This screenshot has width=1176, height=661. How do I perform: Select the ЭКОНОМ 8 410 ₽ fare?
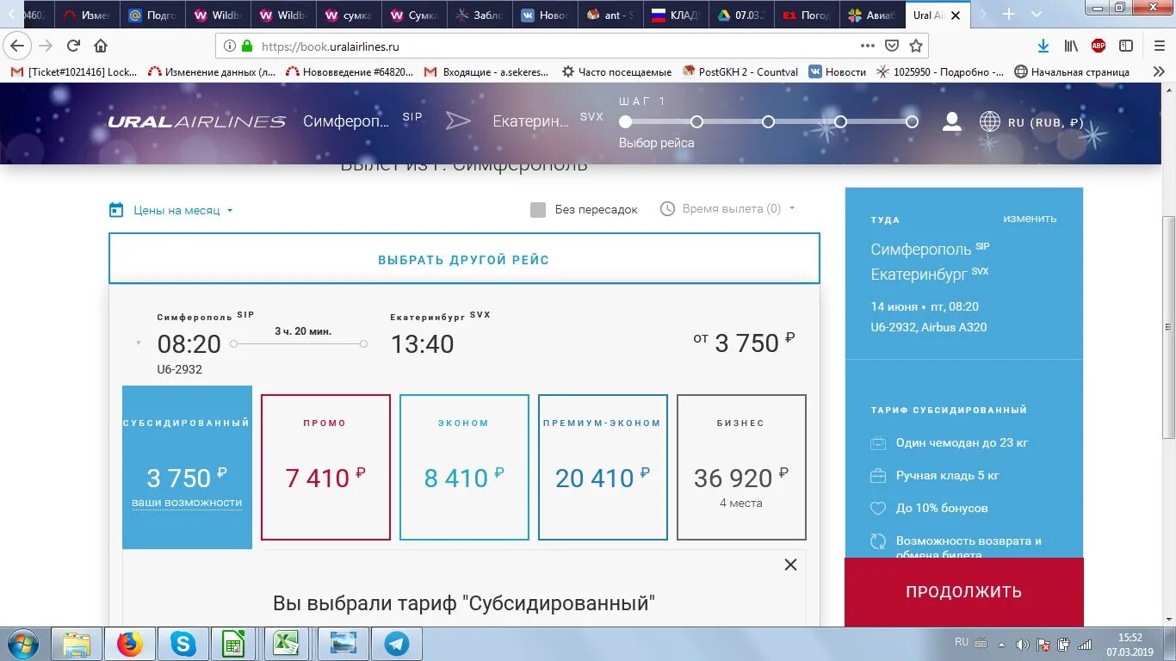click(464, 467)
